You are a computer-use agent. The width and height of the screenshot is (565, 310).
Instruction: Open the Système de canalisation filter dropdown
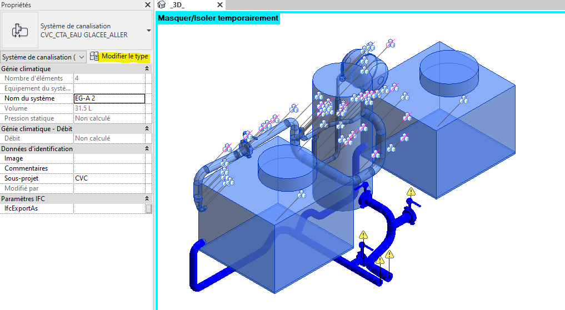[82, 57]
